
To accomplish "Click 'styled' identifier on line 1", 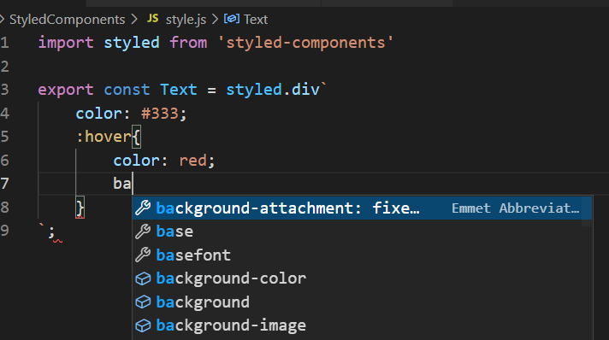I will pyautogui.click(x=131, y=43).
